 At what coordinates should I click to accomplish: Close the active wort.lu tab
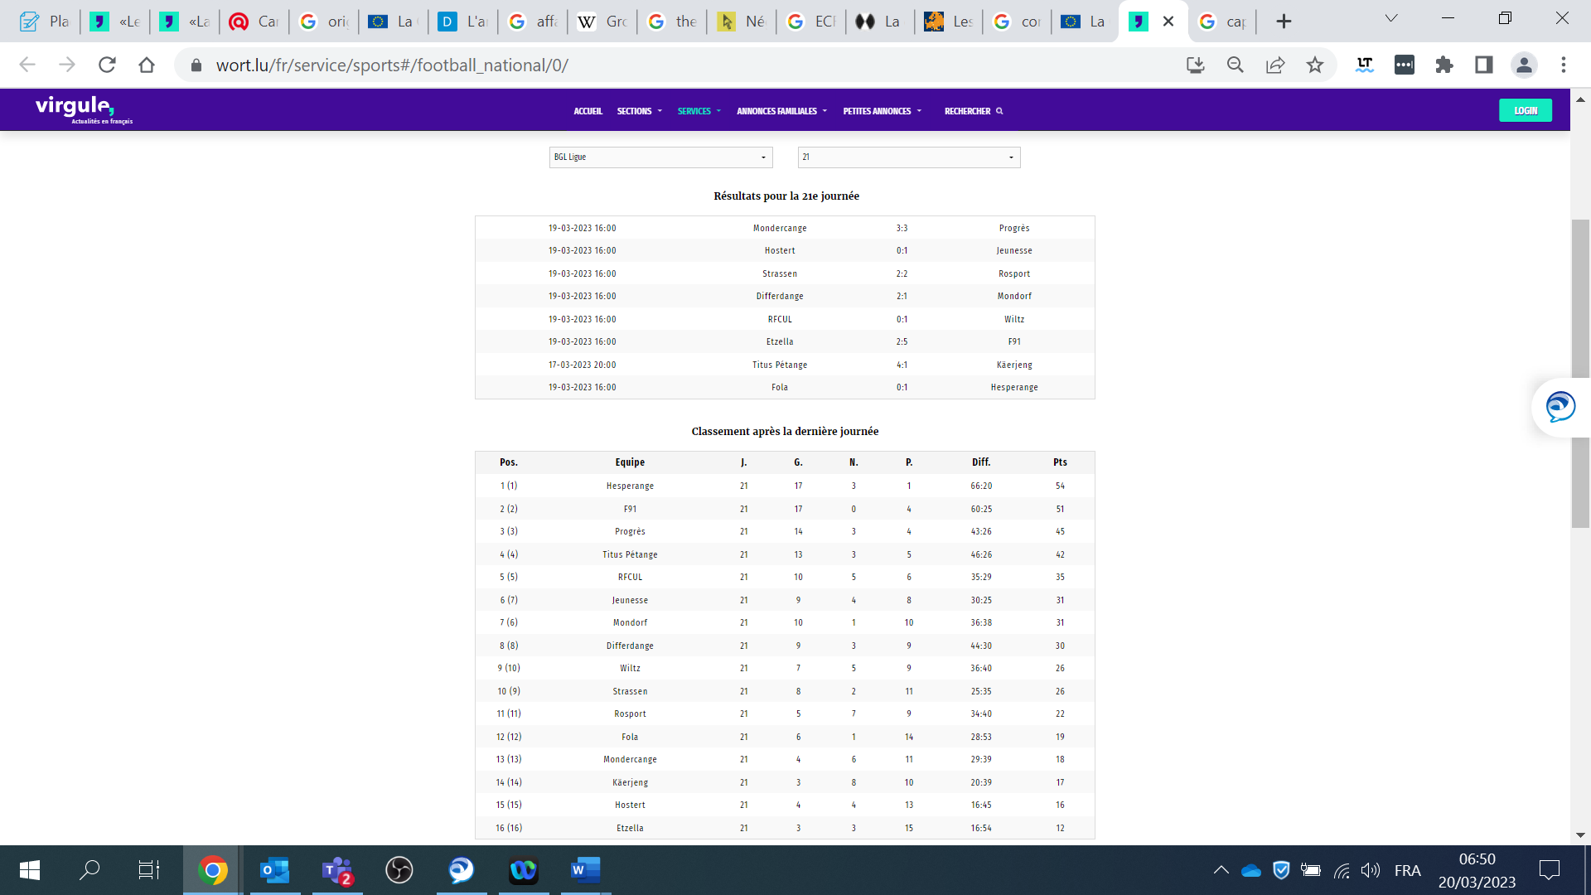click(x=1168, y=22)
